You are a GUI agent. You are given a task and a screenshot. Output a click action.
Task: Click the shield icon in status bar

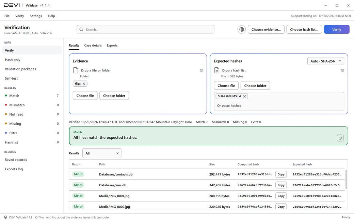coord(6,217)
